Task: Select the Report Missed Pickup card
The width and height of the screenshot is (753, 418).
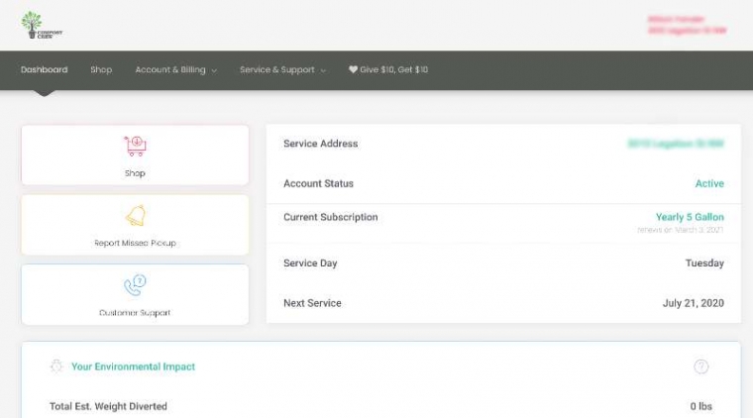Action: [135, 225]
